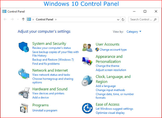Open the Network and Internet globe icon
The height and width of the screenshot is (118, 162).
click(x=24, y=74)
